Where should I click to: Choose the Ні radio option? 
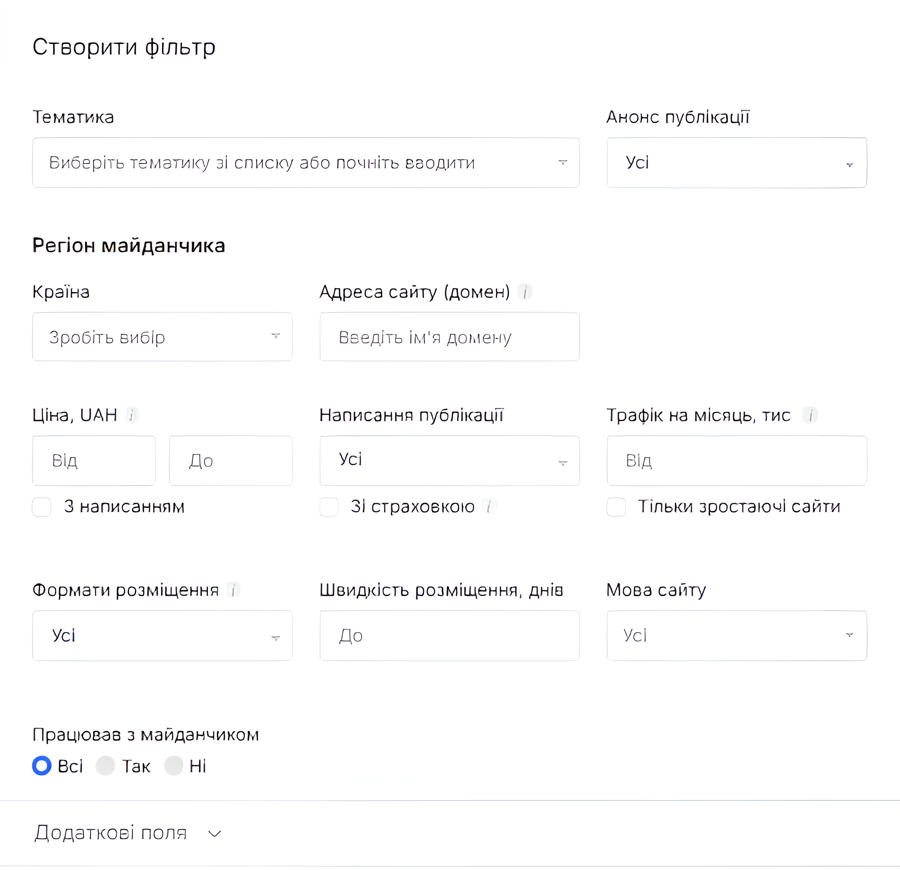174,766
